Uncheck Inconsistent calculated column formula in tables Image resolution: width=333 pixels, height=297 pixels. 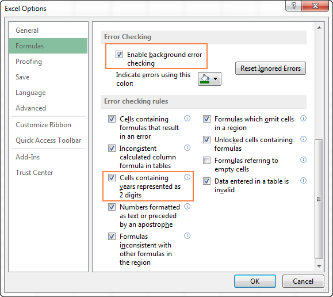(x=112, y=148)
